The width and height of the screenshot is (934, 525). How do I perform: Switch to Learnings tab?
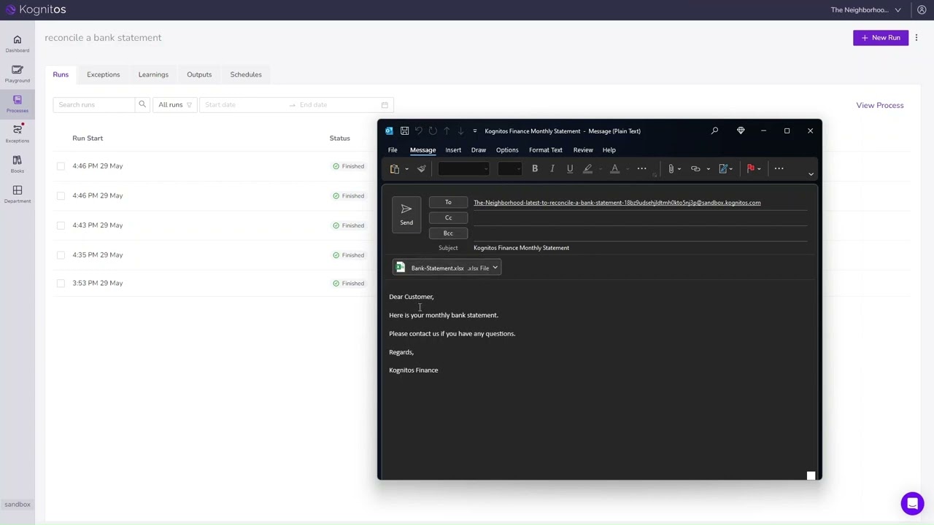[153, 74]
